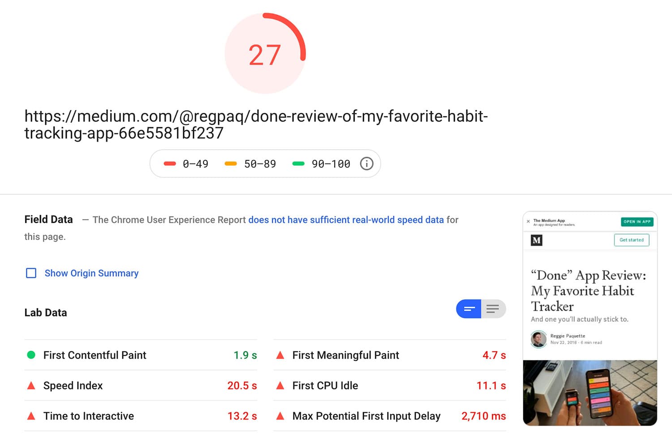Click the performance score gauge showing 27
Screen dimensions: 672x444
coord(265,53)
